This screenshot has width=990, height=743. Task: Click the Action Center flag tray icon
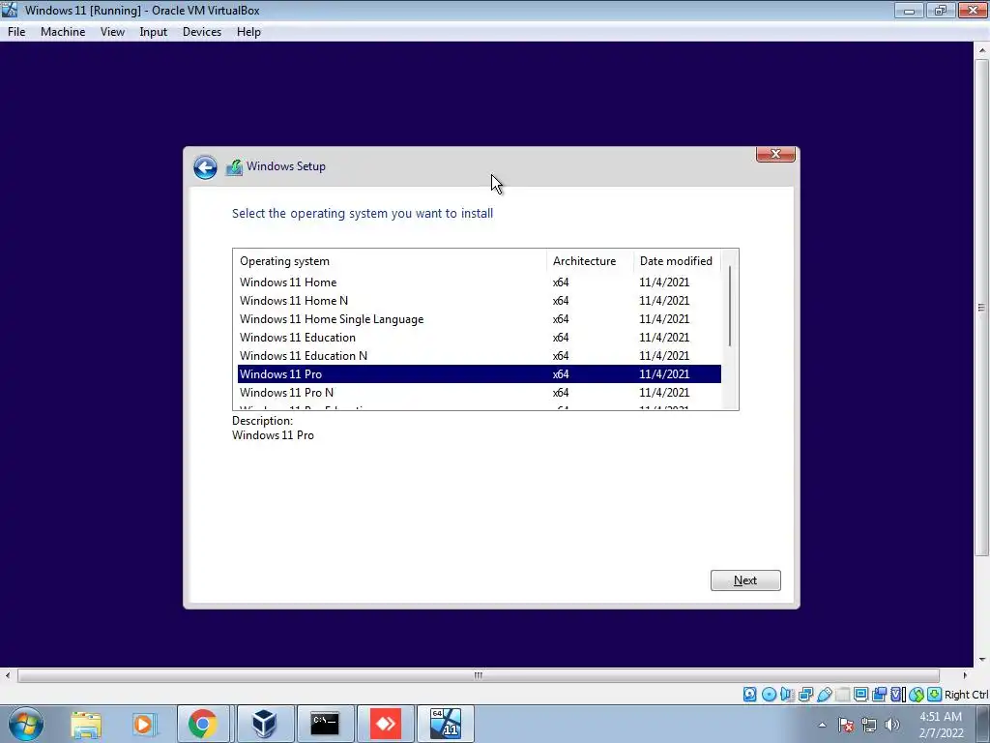point(846,726)
